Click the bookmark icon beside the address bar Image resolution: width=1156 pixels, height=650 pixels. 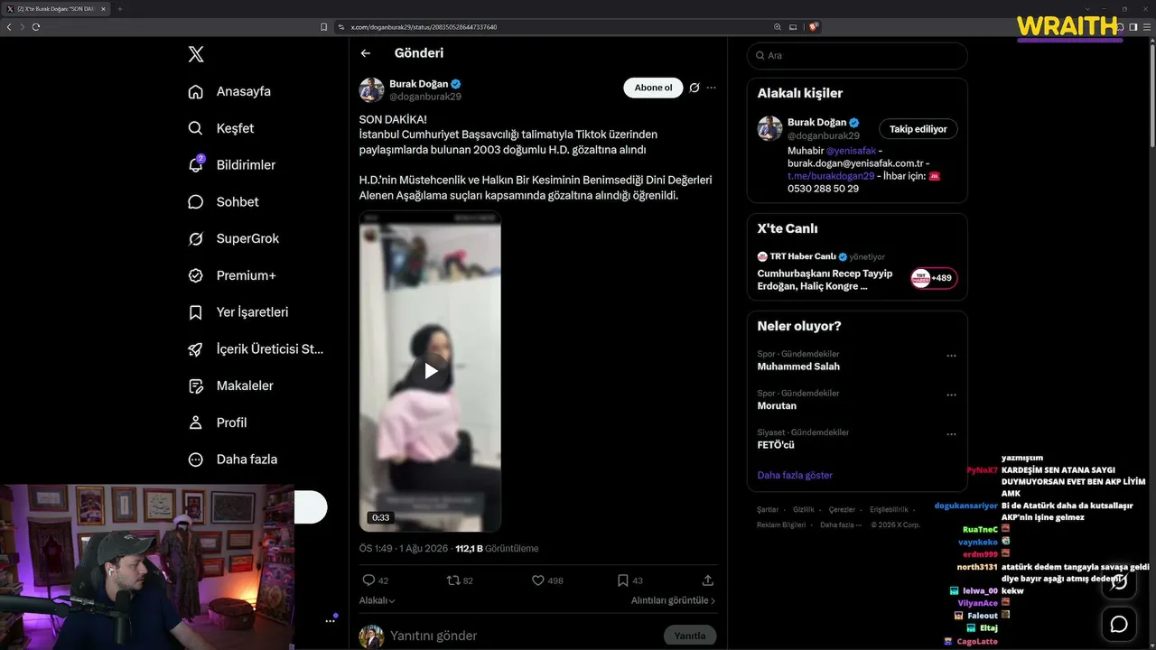(x=323, y=27)
